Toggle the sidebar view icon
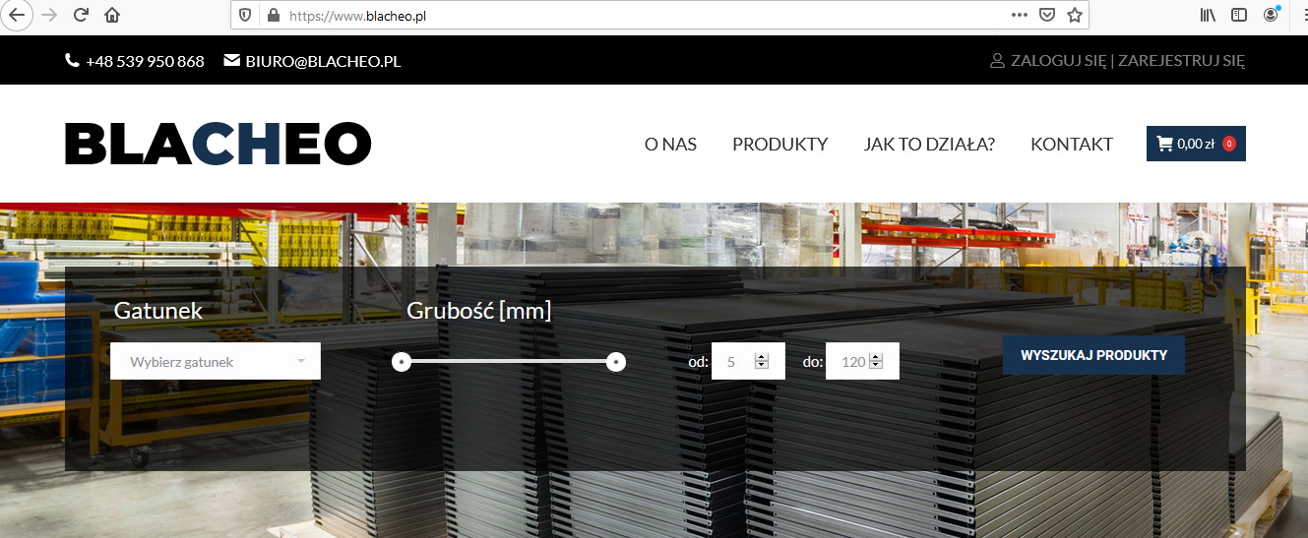This screenshot has height=538, width=1308. [x=1239, y=15]
